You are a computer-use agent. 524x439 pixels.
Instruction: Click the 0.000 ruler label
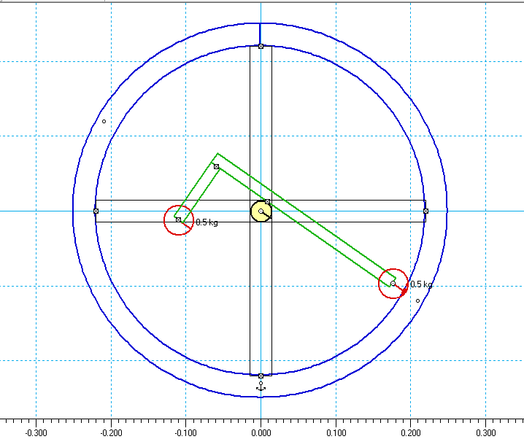261,433
